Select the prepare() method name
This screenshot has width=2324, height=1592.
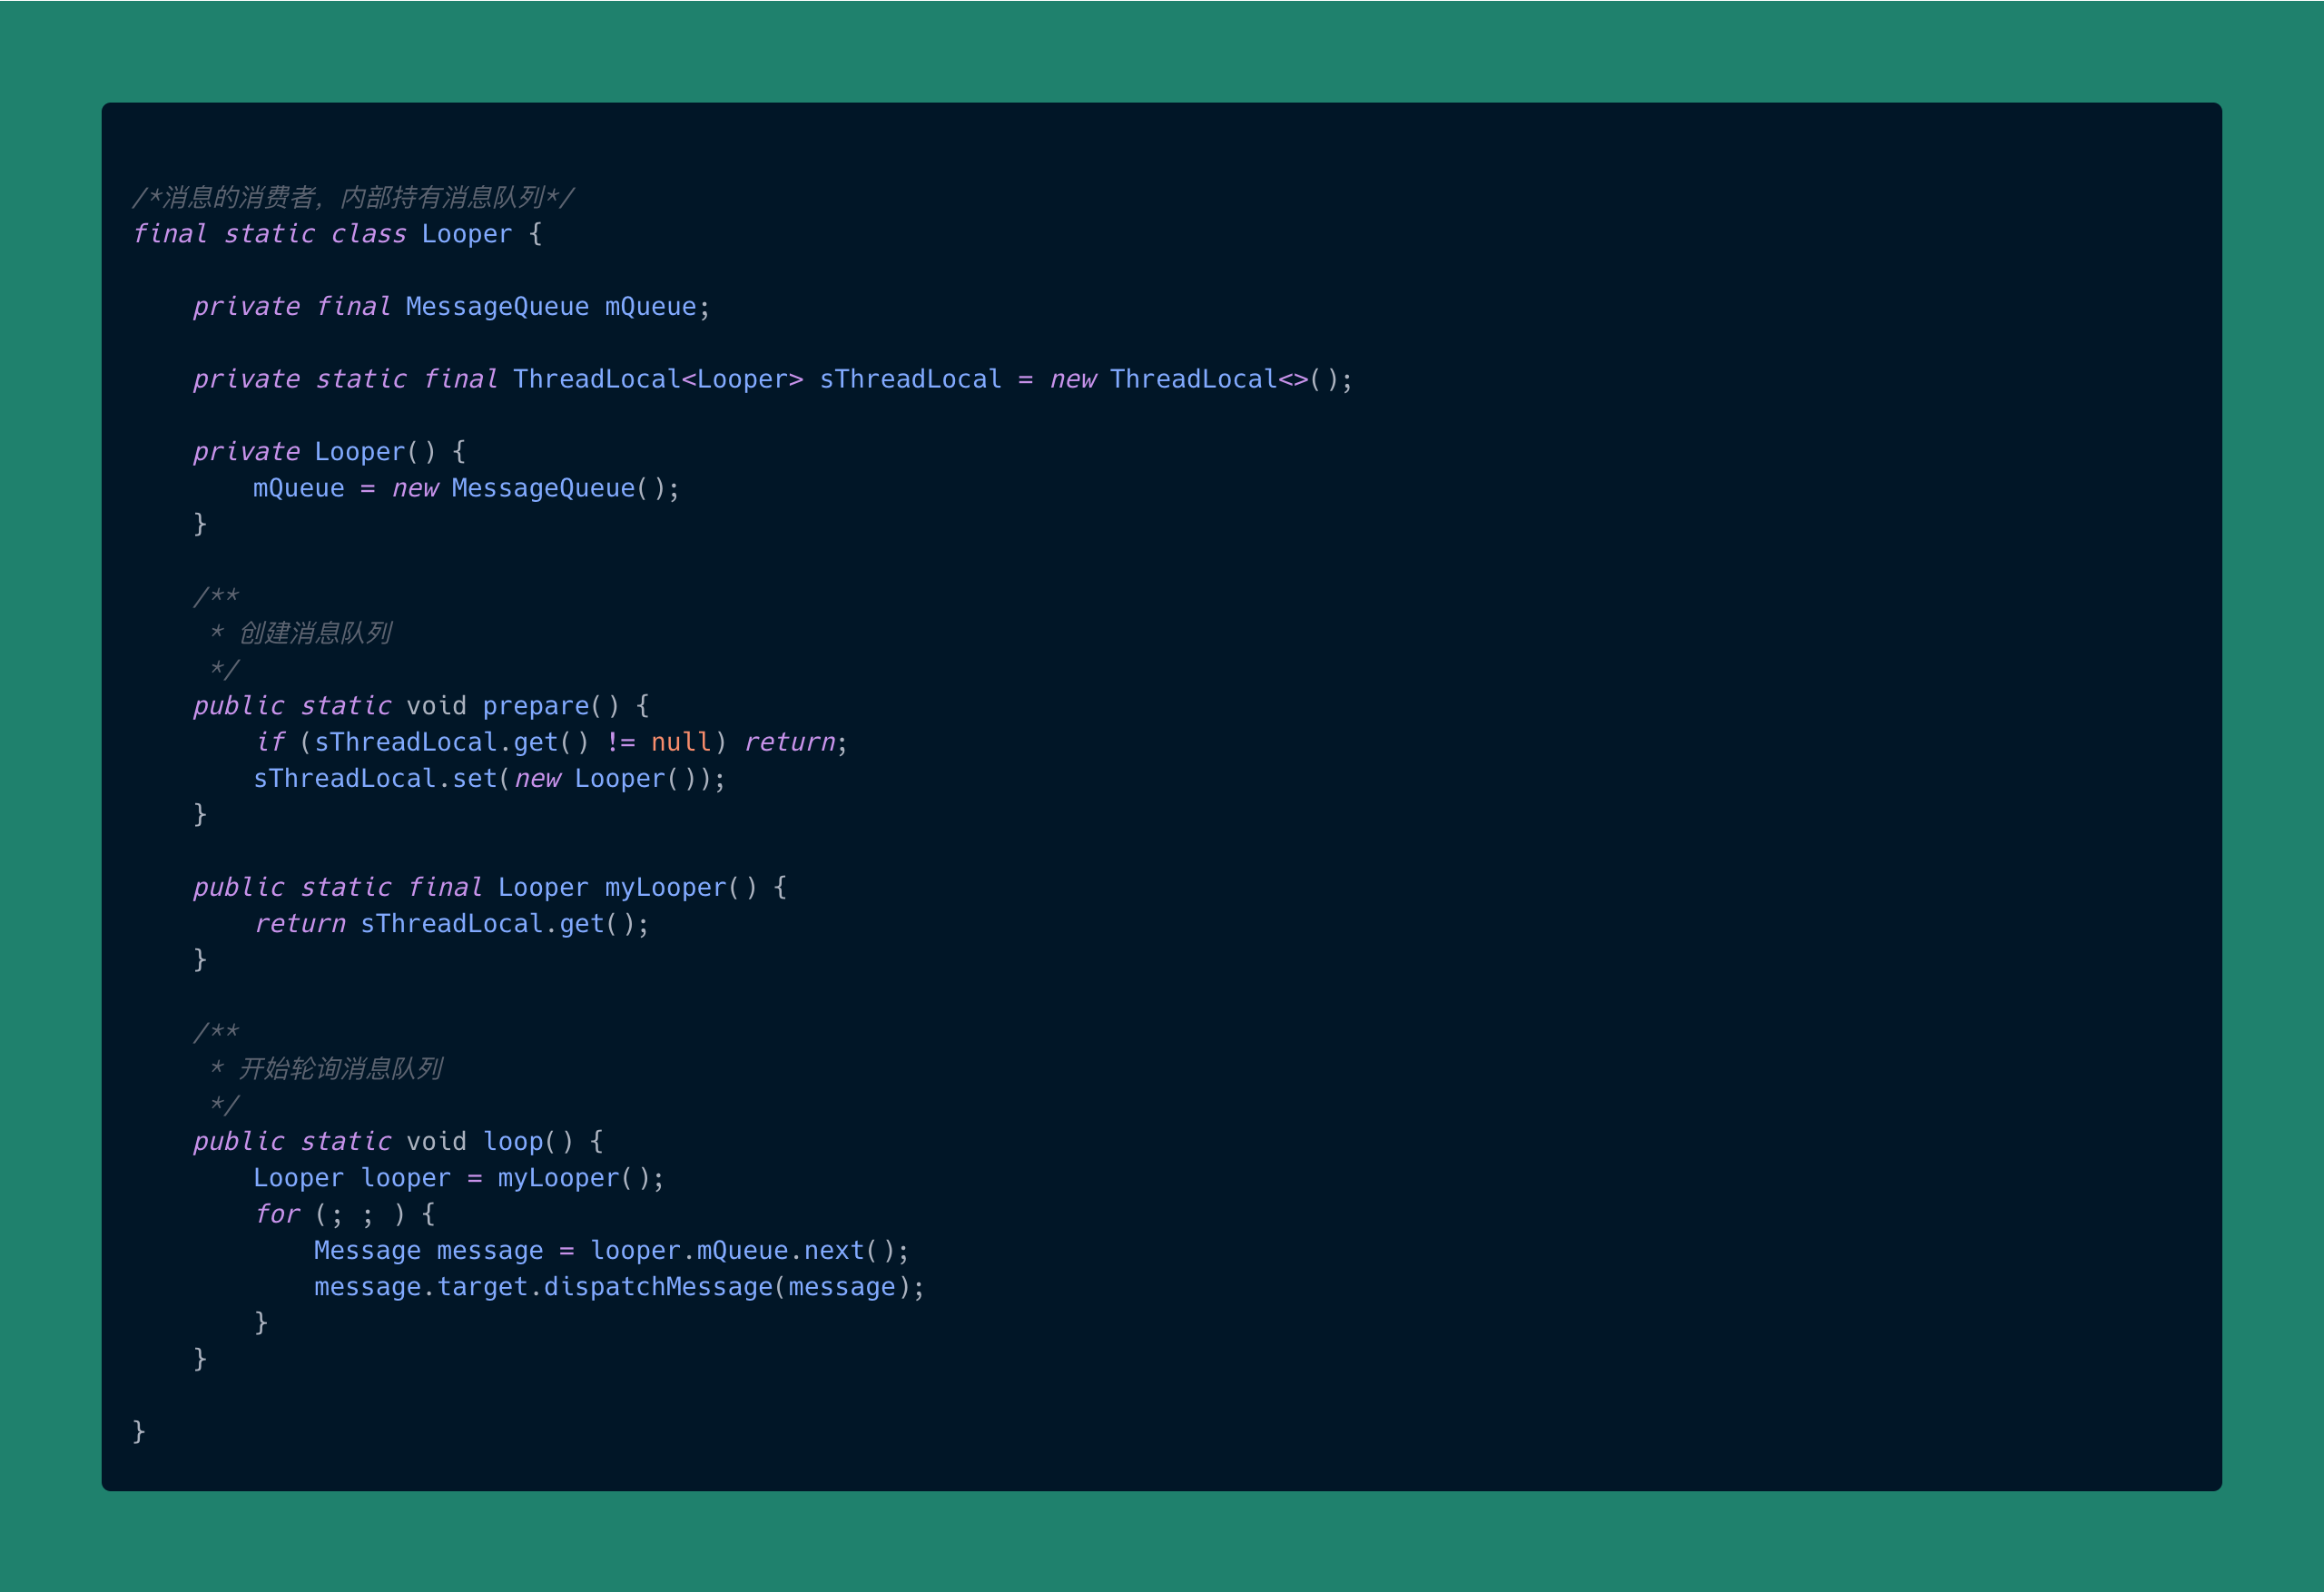click(x=536, y=705)
